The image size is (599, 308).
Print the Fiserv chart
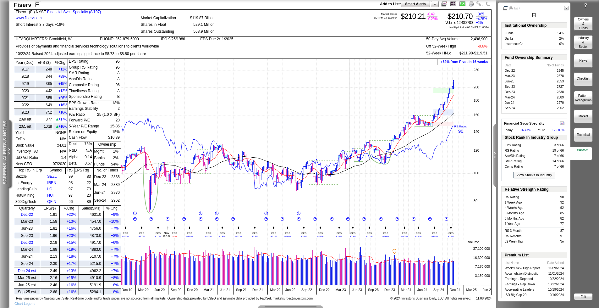[x=471, y=4]
